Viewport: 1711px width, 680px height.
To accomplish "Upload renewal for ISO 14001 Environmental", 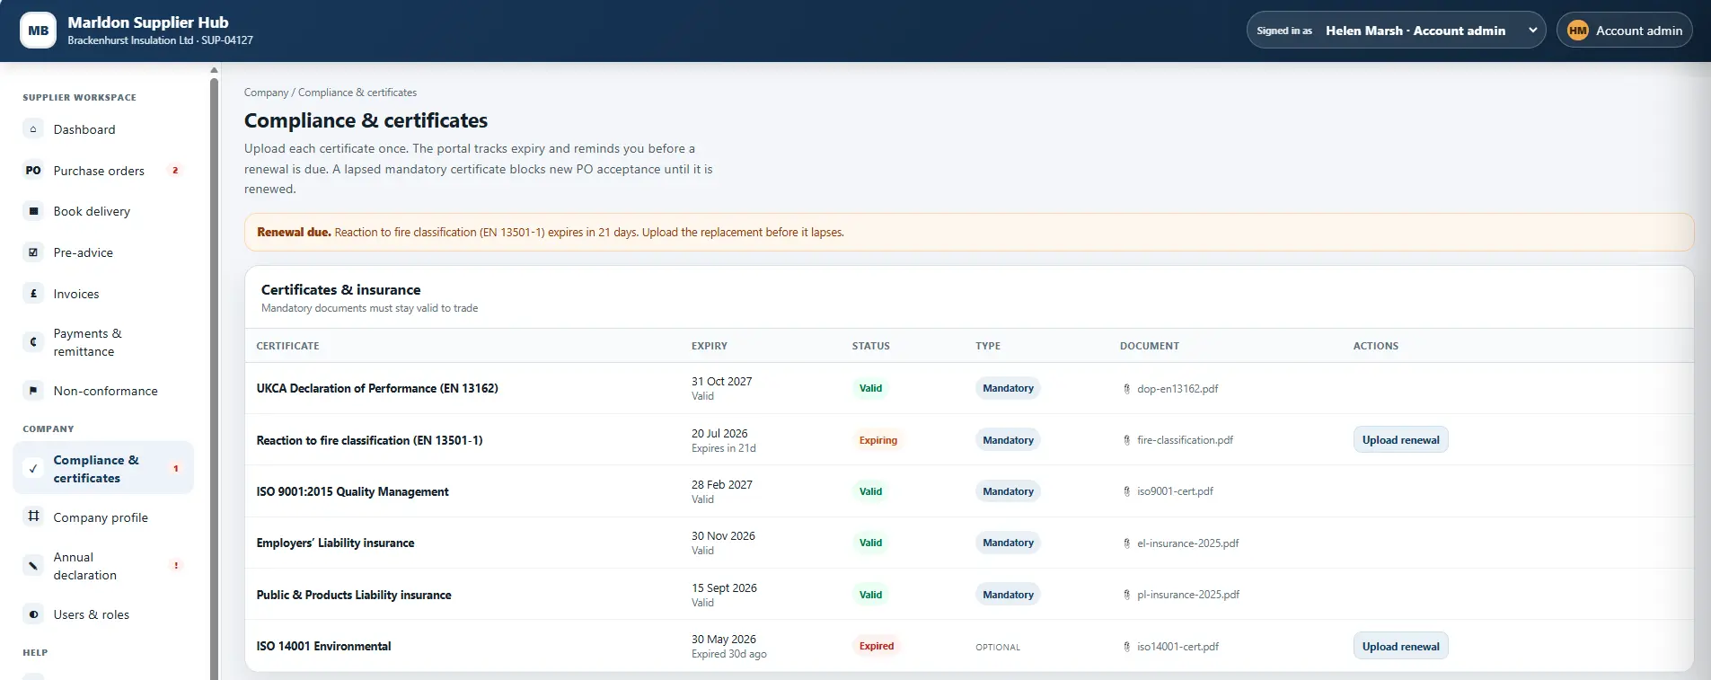I will click(x=1400, y=647).
